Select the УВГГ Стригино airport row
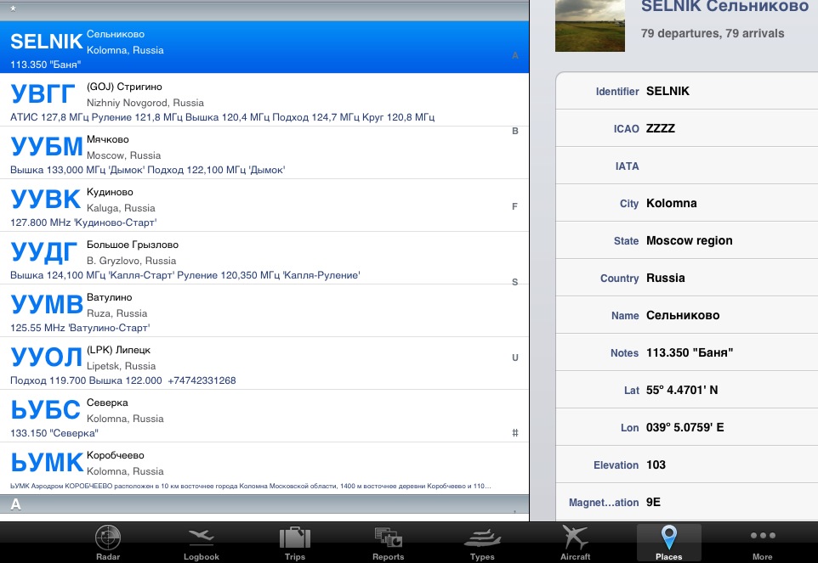The width and height of the screenshot is (818, 563). pos(255,100)
